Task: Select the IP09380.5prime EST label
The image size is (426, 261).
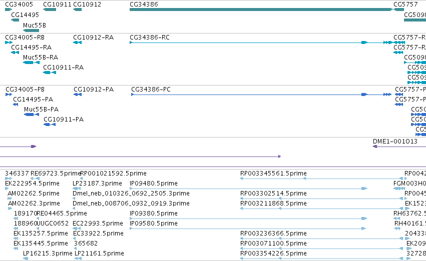Action: 154,213
